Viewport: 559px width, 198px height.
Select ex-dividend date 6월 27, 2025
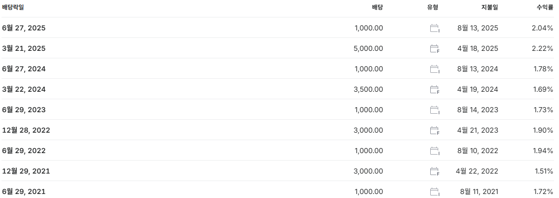tap(24, 28)
